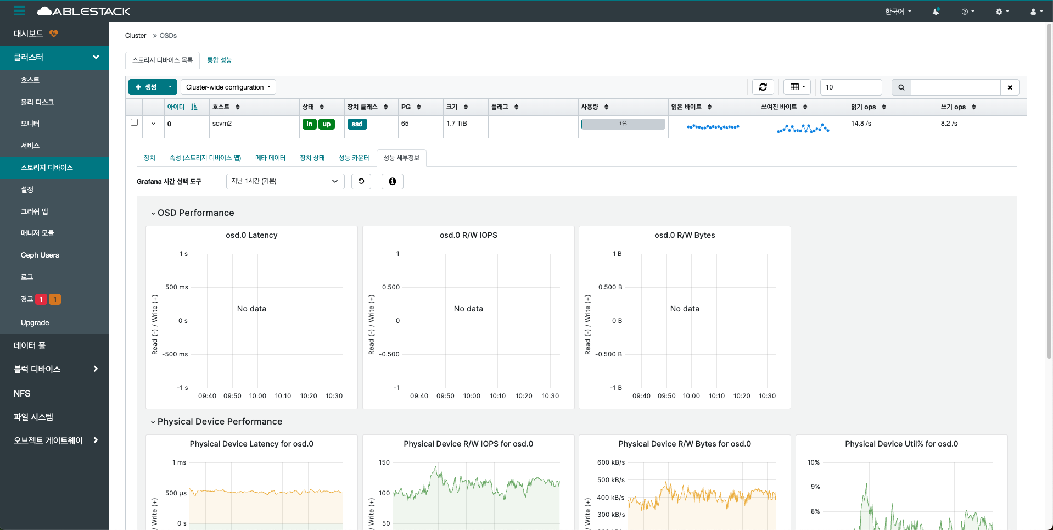The width and height of the screenshot is (1053, 530).
Task: Reset the Grafana time picker
Action: 361,181
